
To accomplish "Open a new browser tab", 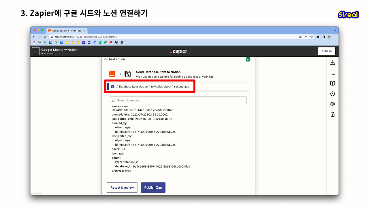I will [91, 31].
